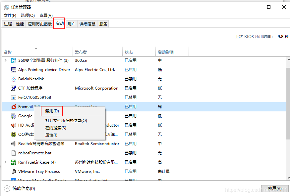Select the Alps Pointing-device Driver row name

tap(44, 70)
